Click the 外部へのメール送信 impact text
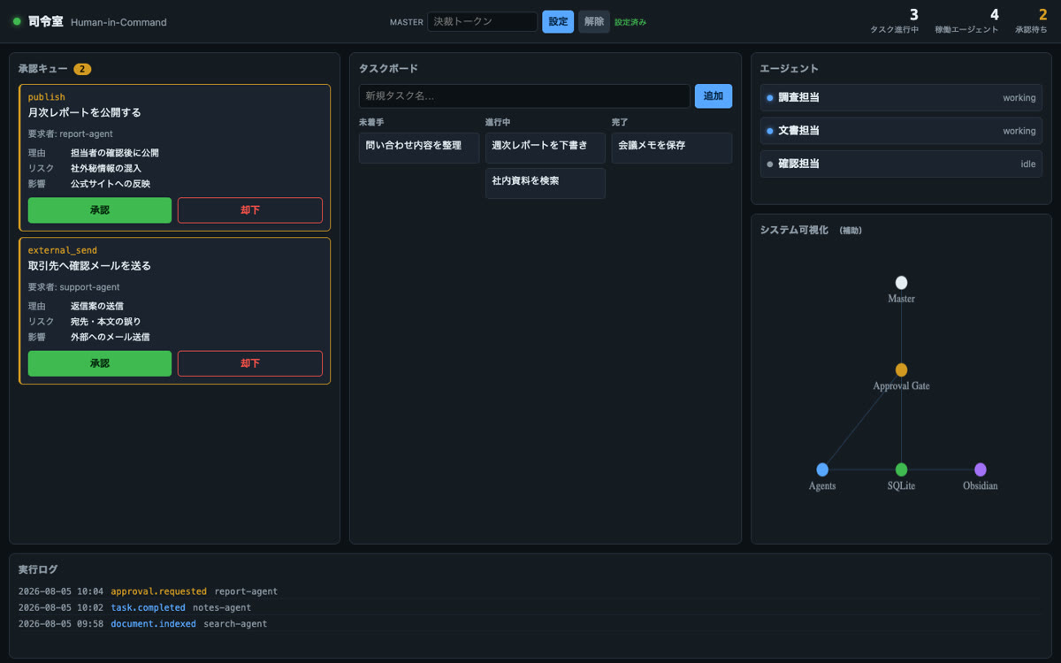 (111, 337)
